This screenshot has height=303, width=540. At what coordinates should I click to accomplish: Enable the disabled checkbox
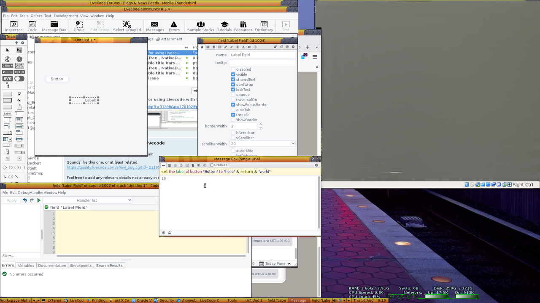pyautogui.click(x=233, y=69)
